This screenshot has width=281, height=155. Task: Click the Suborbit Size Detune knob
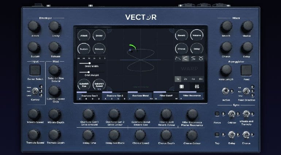click(x=55, y=70)
